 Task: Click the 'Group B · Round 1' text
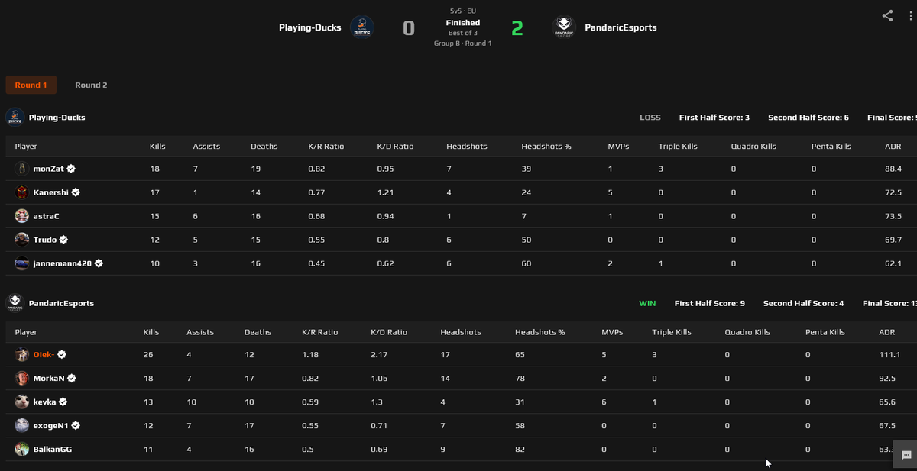[x=463, y=44]
